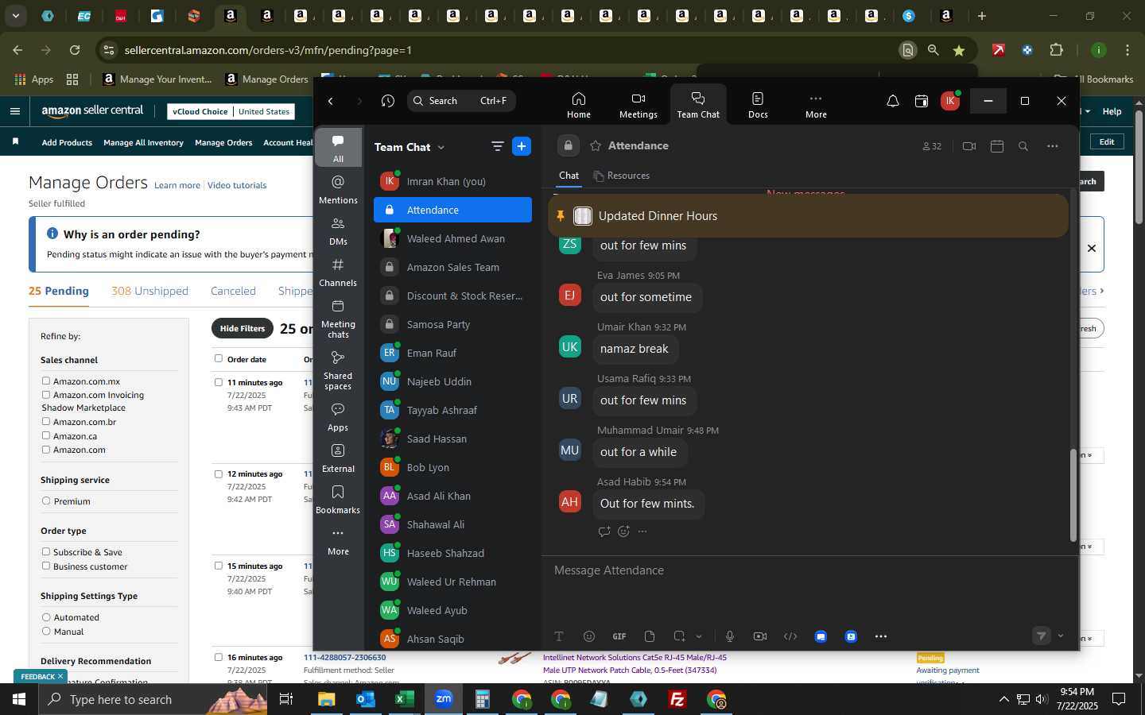The image size is (1145, 715).
Task: Open External in Zoom sidebar
Action: click(338, 458)
